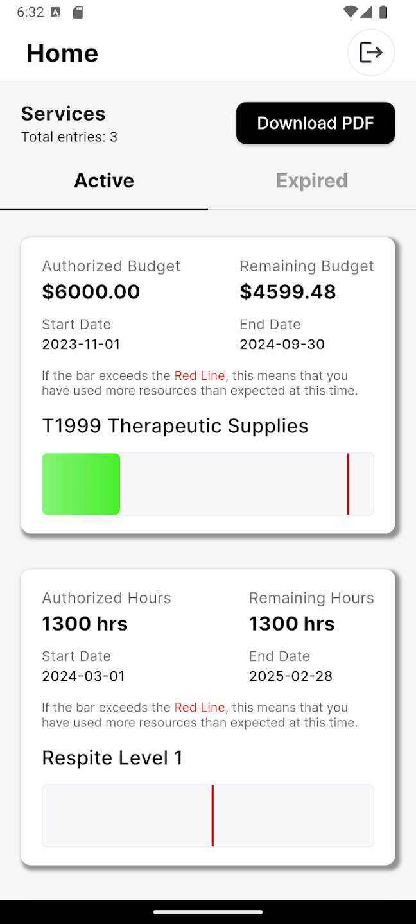Tap the logout icon in header
The height and width of the screenshot is (924, 416).
[371, 53]
